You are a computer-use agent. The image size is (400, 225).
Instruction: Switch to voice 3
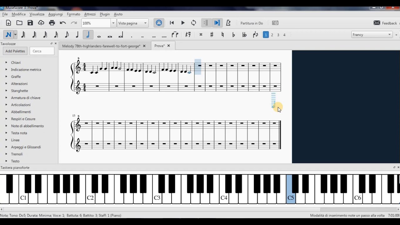278,35
